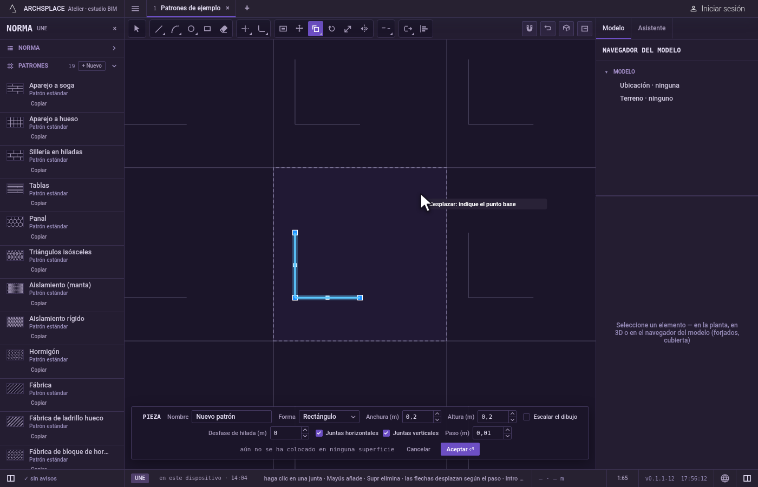This screenshot has width=758, height=487.
Task: Uncheck Juntas horizontales
Action: [319, 433]
